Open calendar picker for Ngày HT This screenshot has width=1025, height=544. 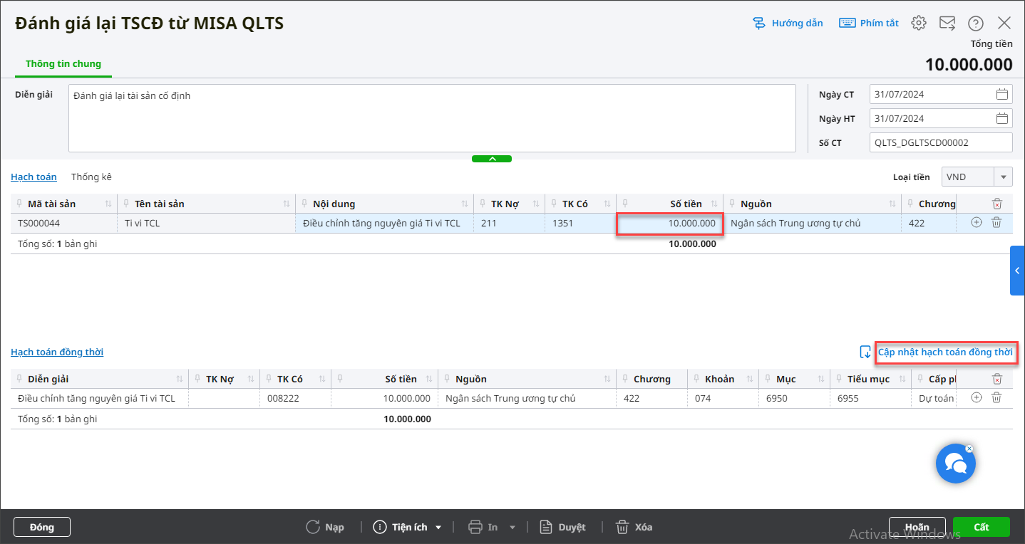(1002, 118)
